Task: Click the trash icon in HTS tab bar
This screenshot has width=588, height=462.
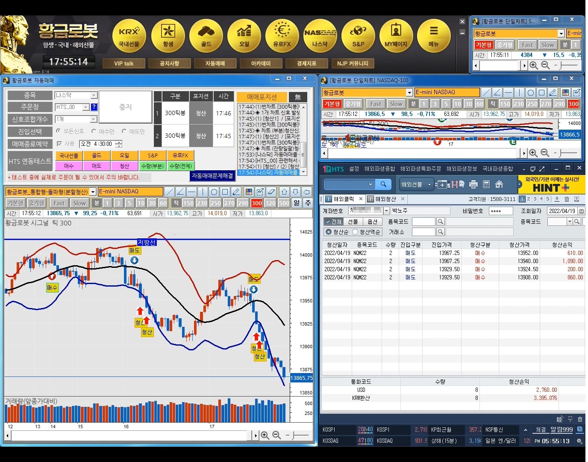Action: pos(567,199)
